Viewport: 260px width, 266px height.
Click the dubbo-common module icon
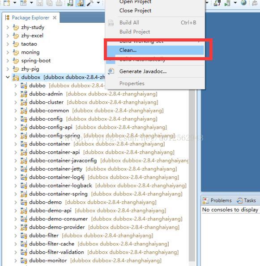click(x=24, y=110)
